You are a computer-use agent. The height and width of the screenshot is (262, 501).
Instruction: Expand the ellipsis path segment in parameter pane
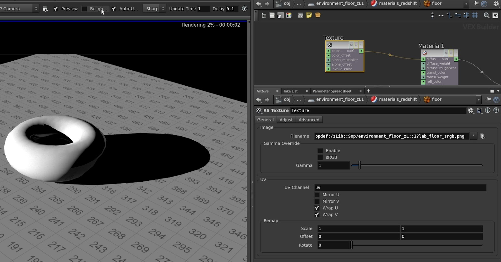click(x=299, y=99)
